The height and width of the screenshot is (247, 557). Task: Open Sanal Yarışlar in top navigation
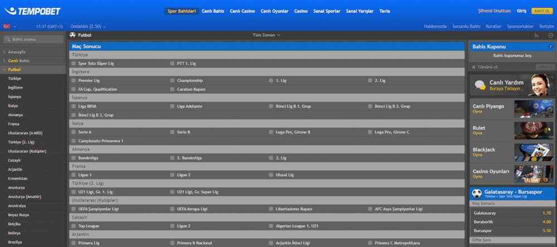(360, 11)
